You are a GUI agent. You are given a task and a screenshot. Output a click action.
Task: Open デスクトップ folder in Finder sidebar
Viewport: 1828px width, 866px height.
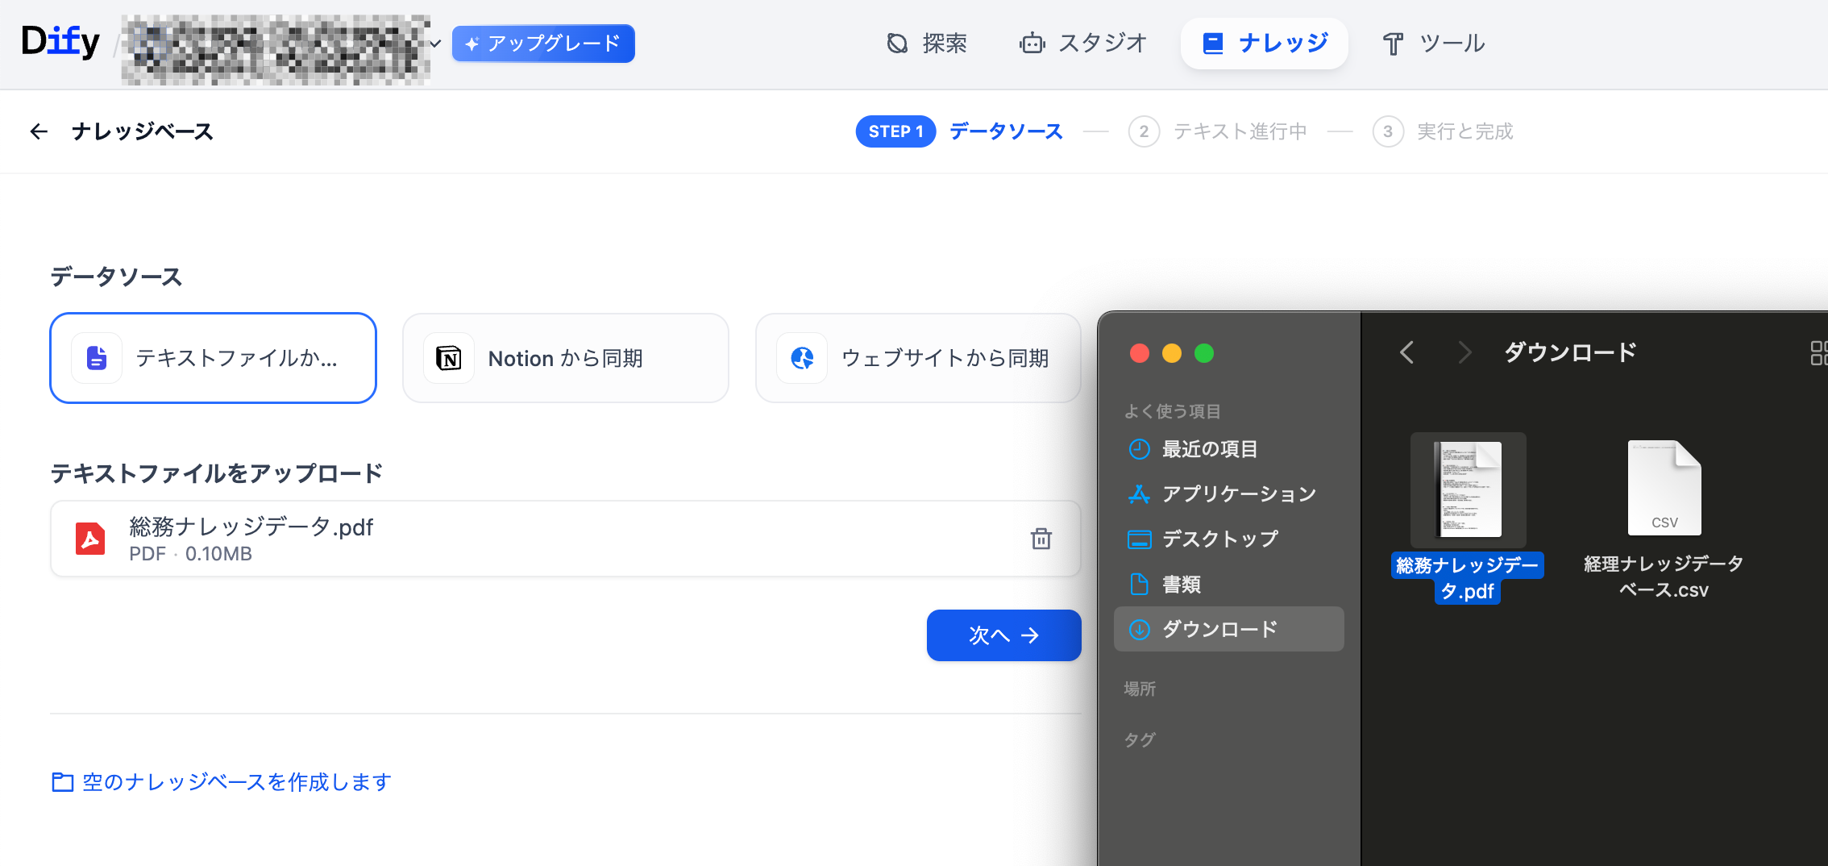pyautogui.click(x=1219, y=539)
